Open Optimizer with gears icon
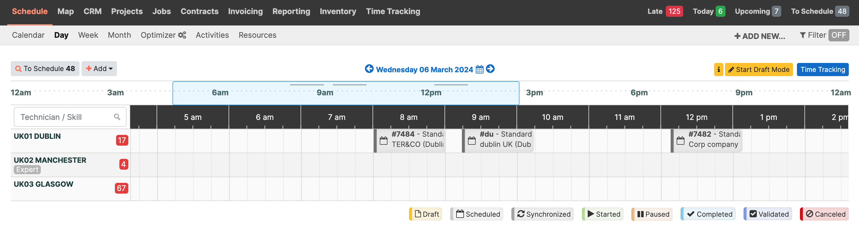 pos(163,35)
